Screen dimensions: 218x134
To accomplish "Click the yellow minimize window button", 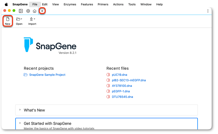I will 9,11.
